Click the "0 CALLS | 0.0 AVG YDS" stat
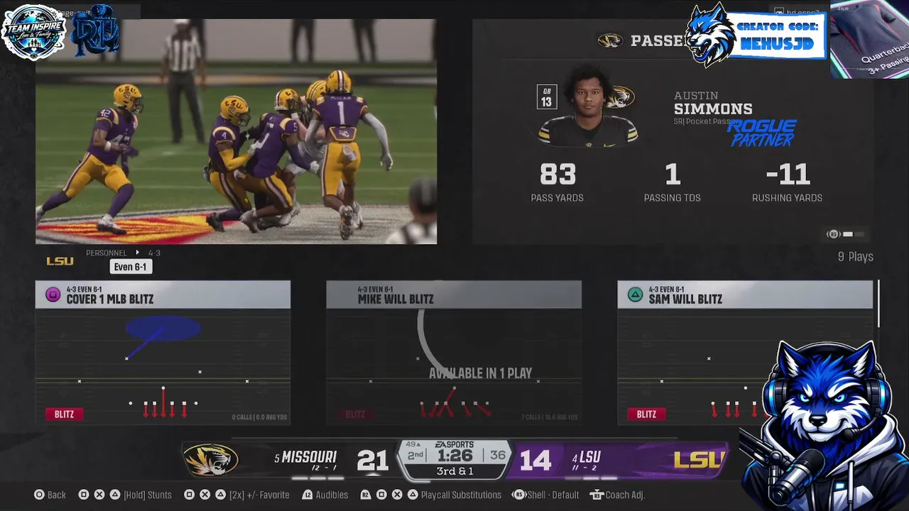The image size is (909, 511). tap(260, 417)
